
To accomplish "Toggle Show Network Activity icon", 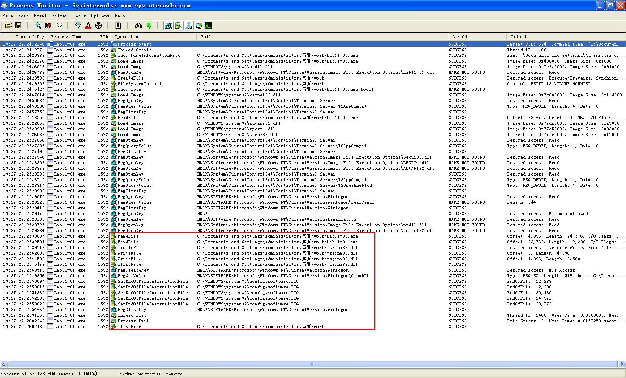I will tap(189, 26).
